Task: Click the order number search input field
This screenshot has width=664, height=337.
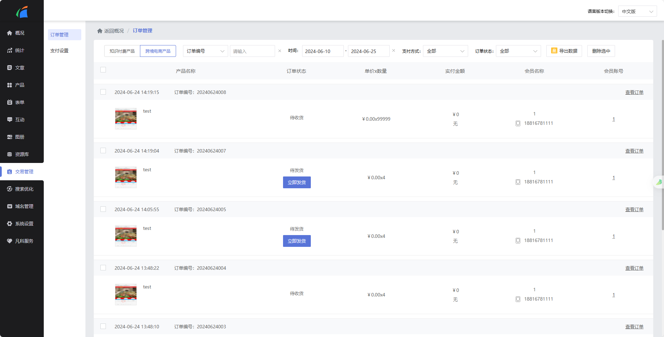Action: point(252,51)
